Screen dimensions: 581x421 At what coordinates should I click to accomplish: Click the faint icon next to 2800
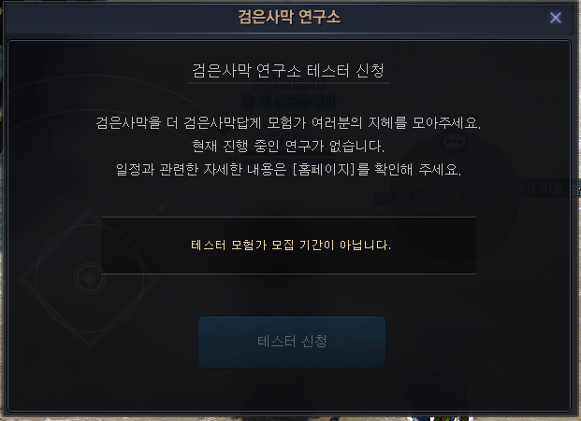click(417, 199)
